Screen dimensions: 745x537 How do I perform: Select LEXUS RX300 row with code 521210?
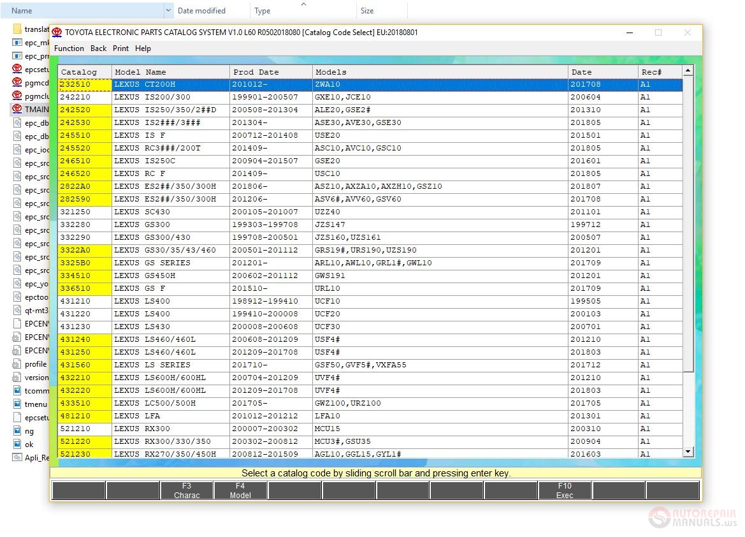pyautogui.click(x=370, y=429)
